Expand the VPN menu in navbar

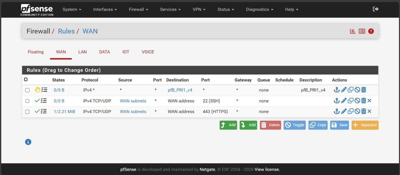coord(199,9)
